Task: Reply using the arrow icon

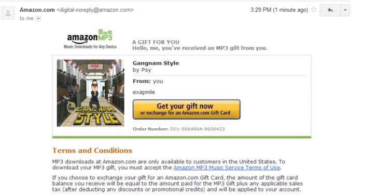Action: coord(330,10)
